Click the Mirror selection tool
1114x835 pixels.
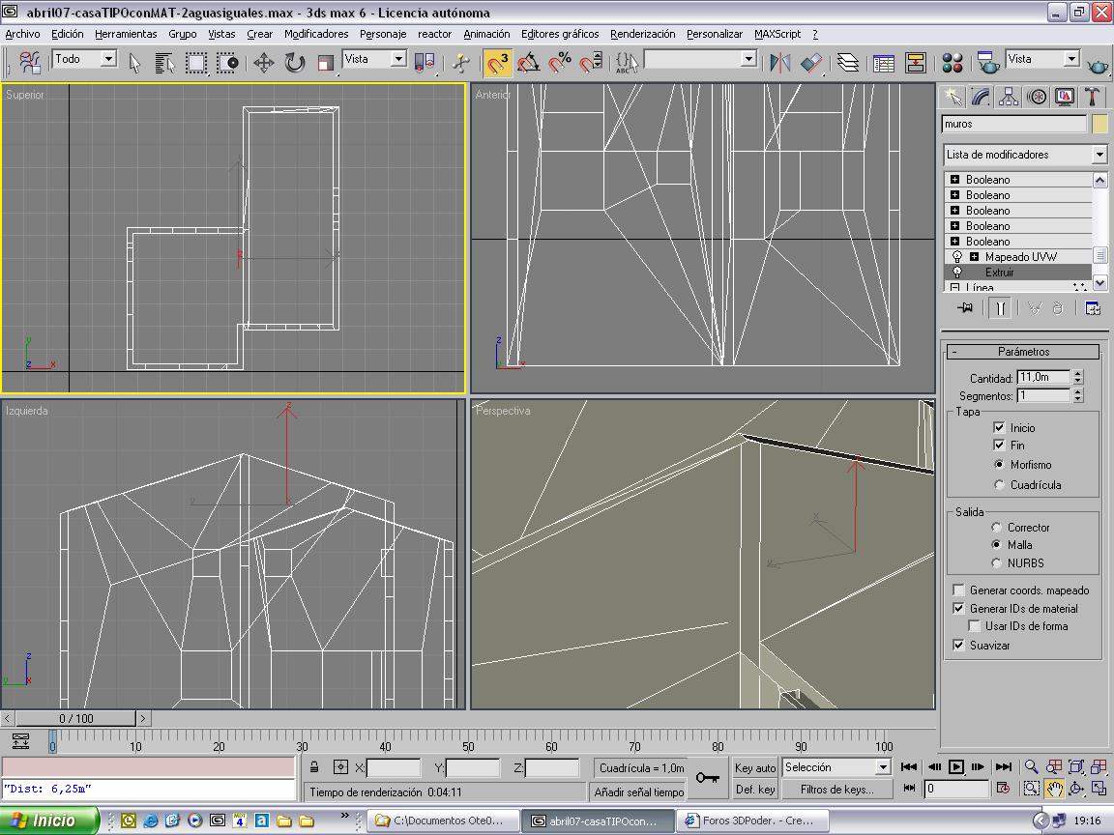(x=779, y=63)
